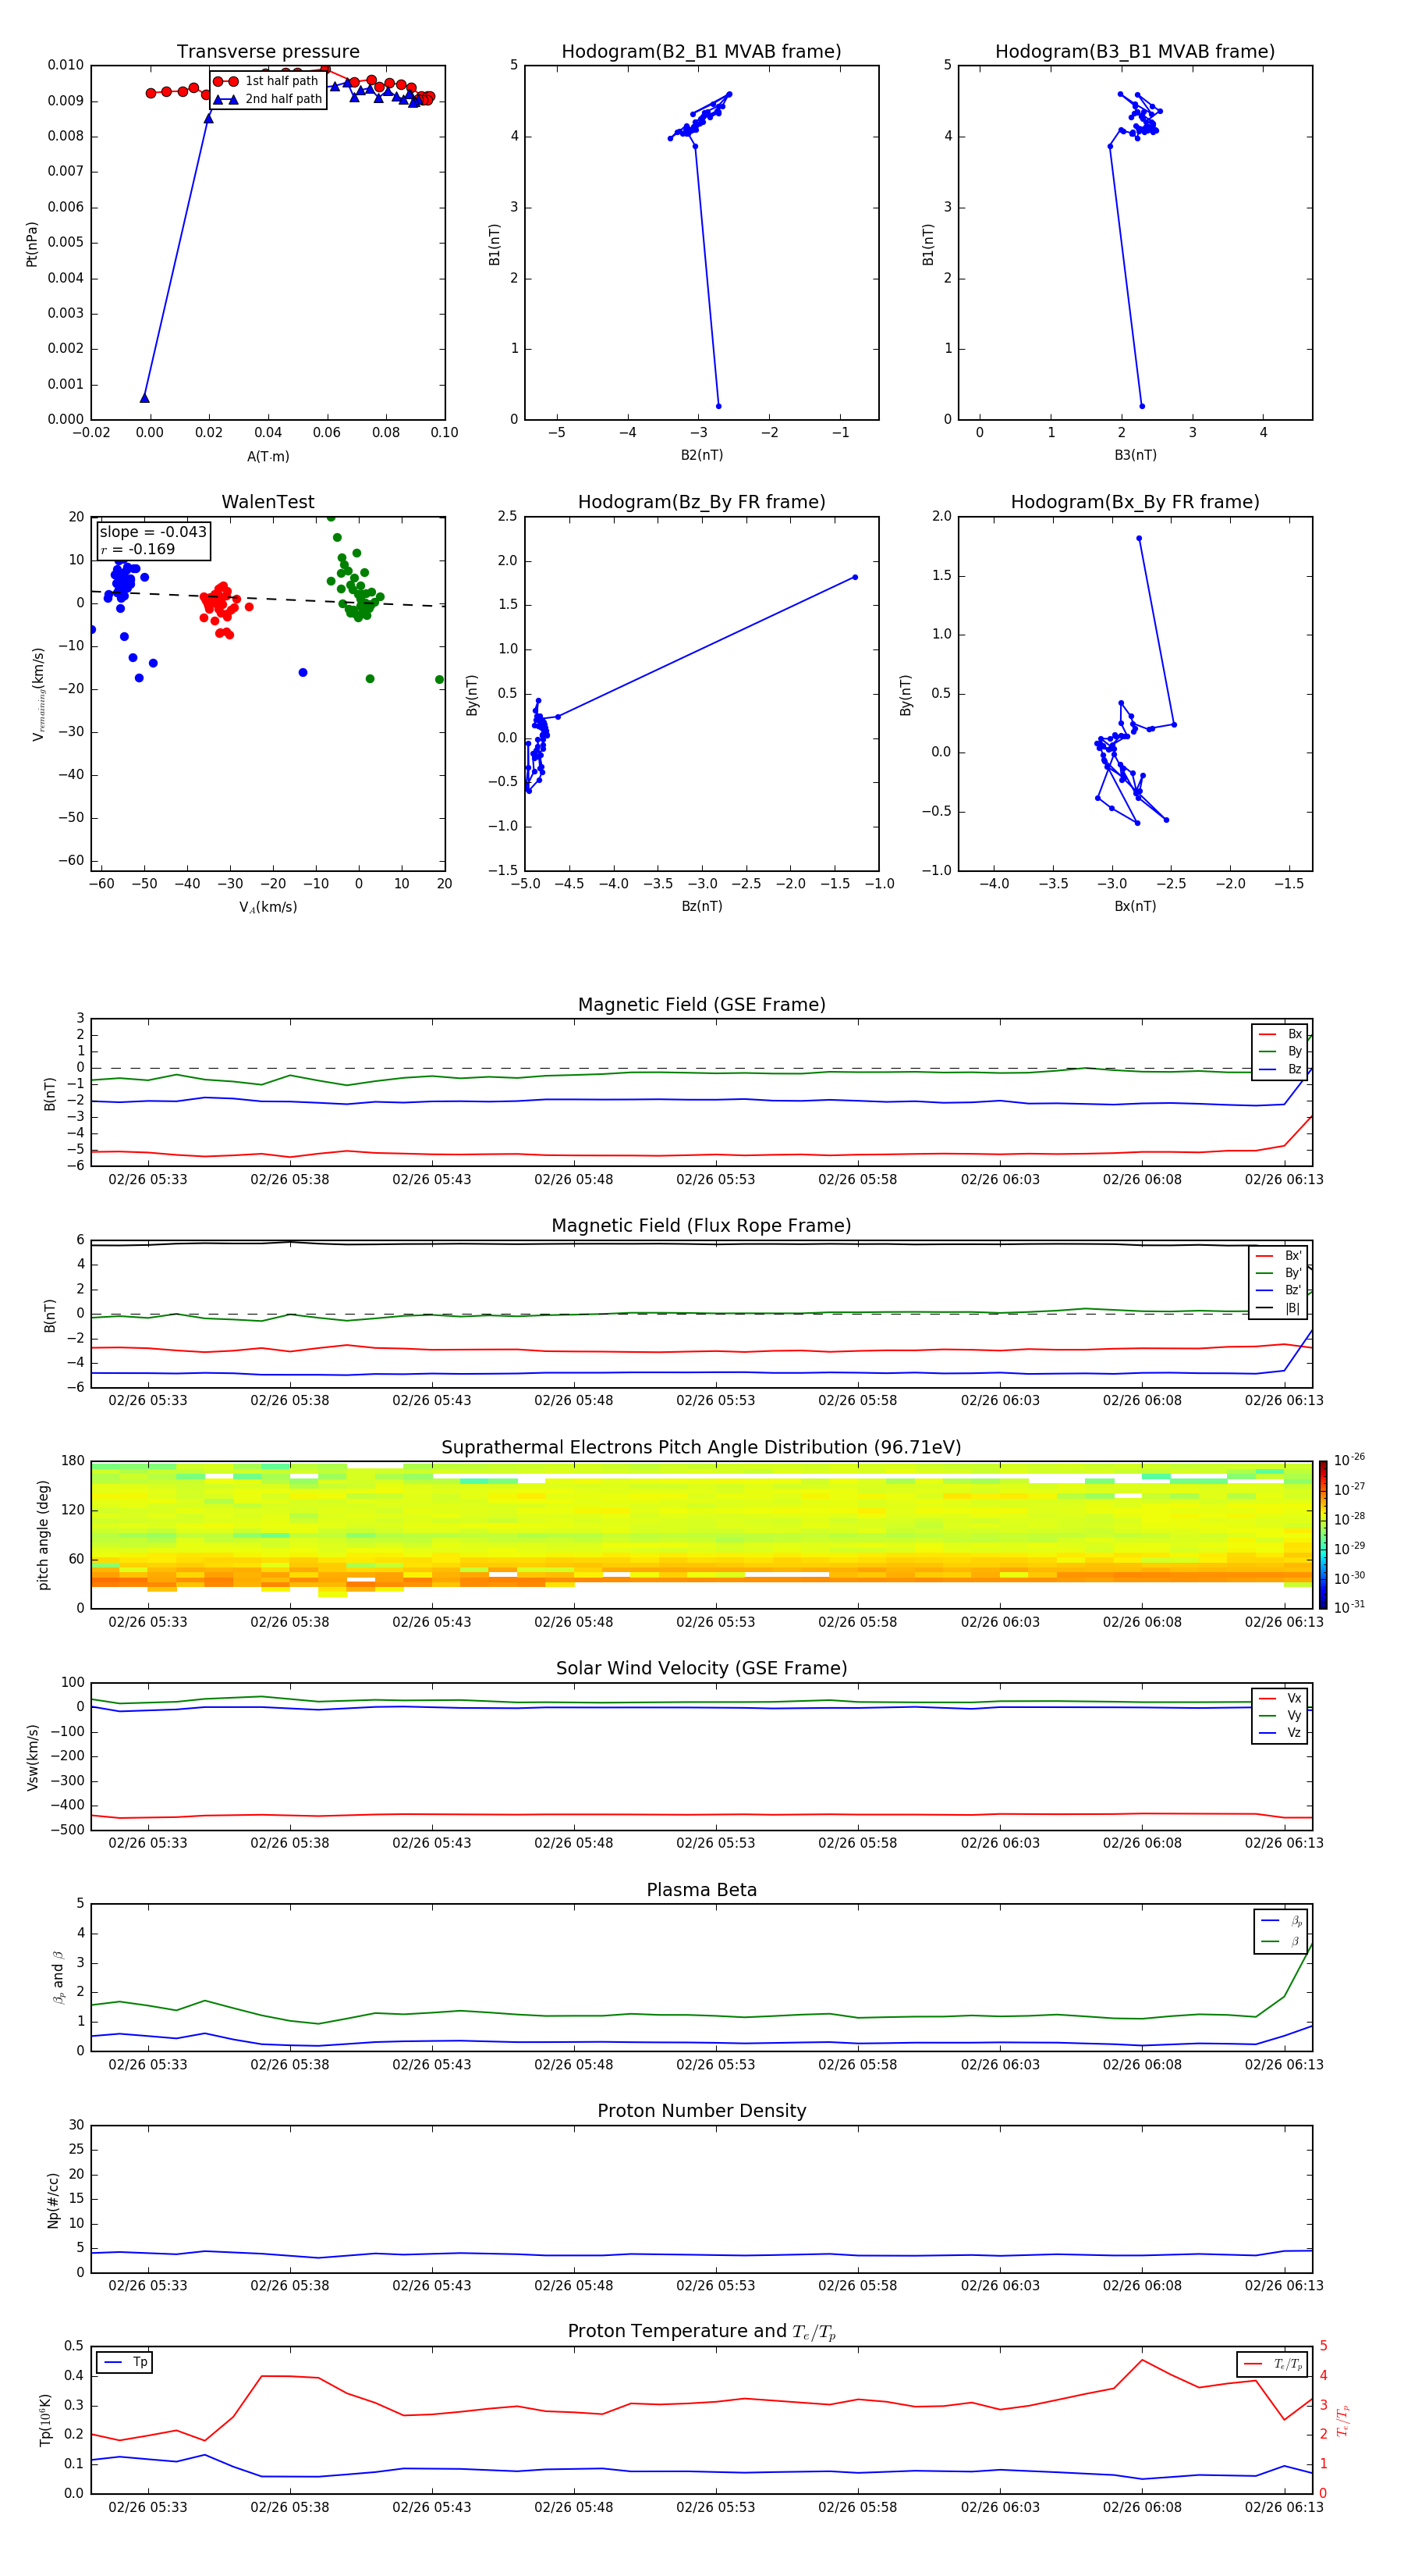Click the topmost point in Bx_By hodogram
Screen dimensions: 1404x2576
1139,538
